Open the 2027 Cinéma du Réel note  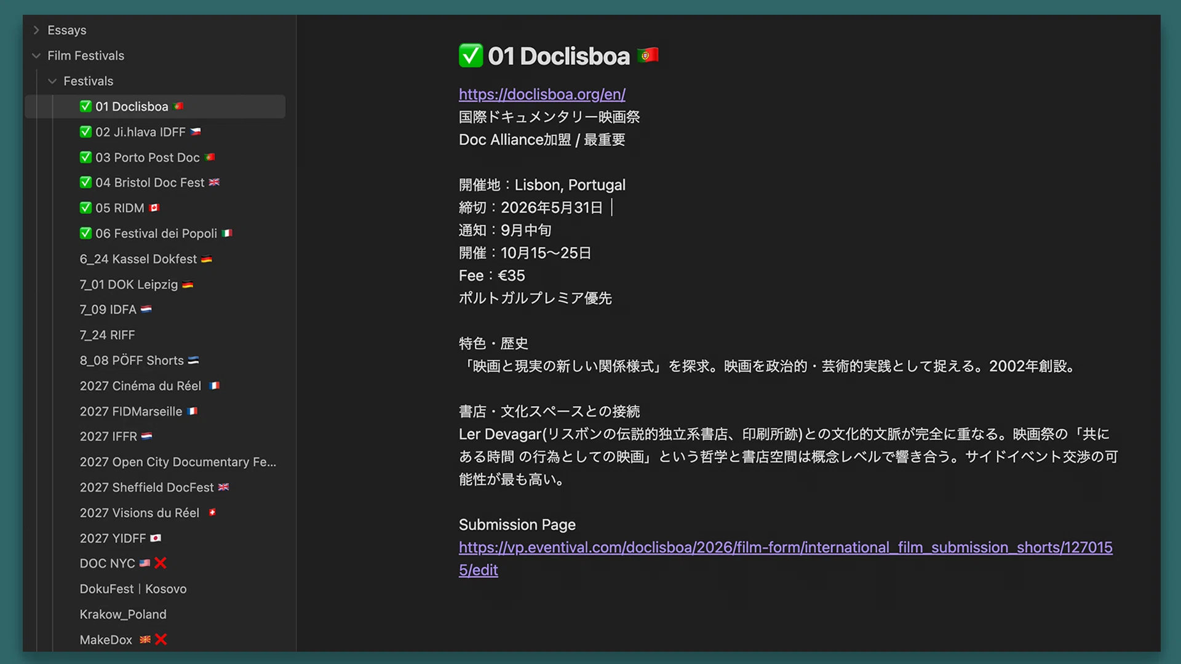(x=149, y=385)
